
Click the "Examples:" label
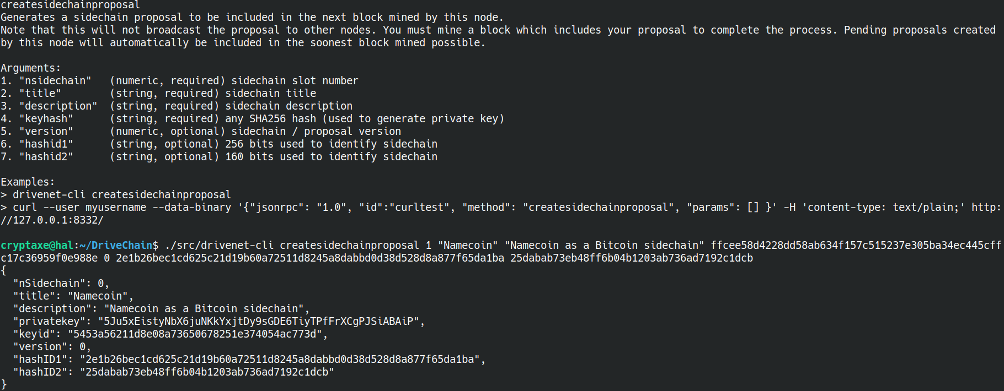[28, 182]
